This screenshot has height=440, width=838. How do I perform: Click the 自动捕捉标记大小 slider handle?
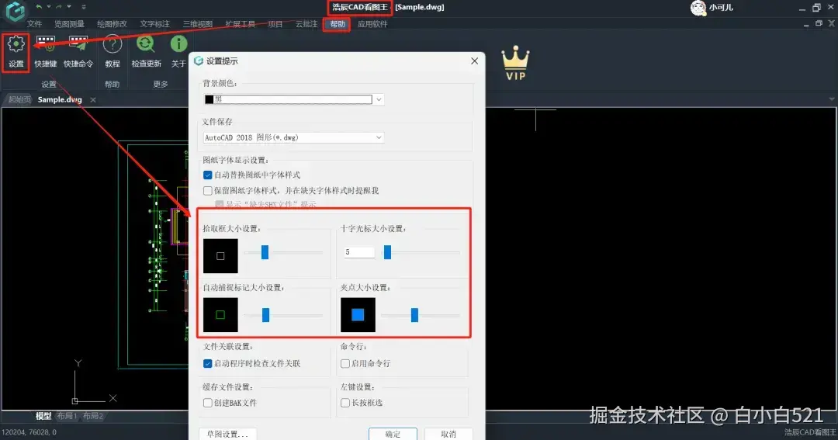265,315
